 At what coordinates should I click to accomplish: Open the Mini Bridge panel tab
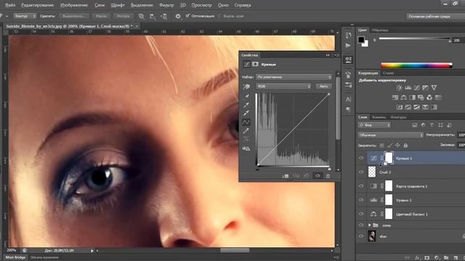(x=15, y=257)
